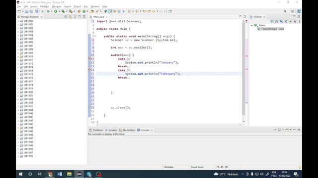Toggle Hide Local Types in Outline

295,21
